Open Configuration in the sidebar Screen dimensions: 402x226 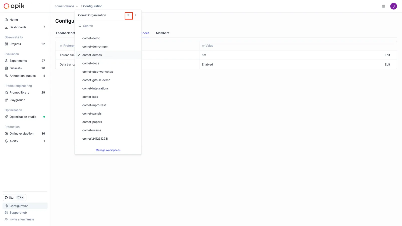25,206
